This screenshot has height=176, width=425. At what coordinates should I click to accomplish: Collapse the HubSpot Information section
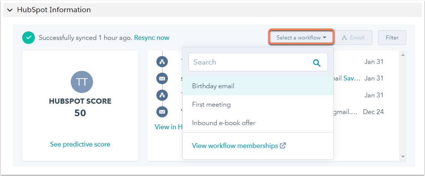(10, 10)
